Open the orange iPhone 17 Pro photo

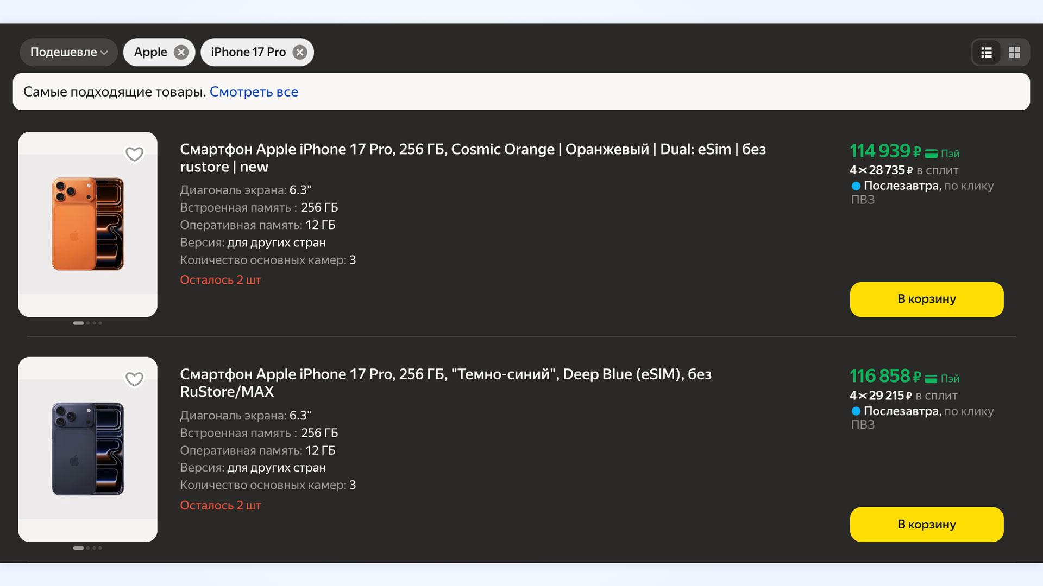(x=88, y=224)
